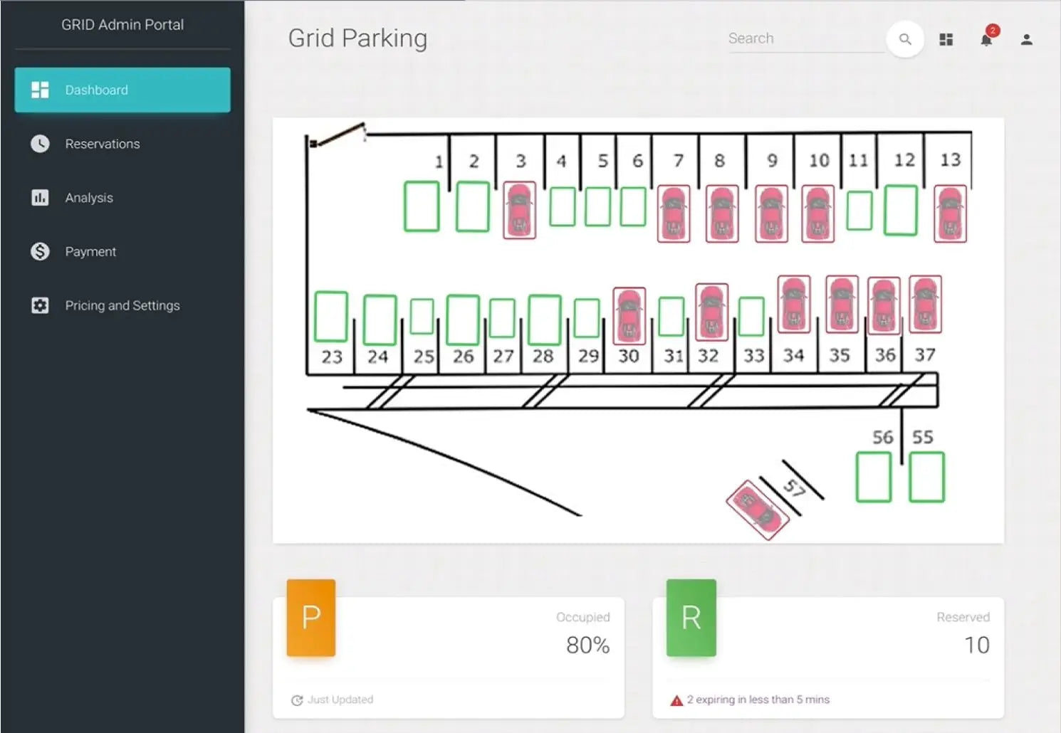Click the search magnifier button
The width and height of the screenshot is (1061, 733).
[x=905, y=39]
